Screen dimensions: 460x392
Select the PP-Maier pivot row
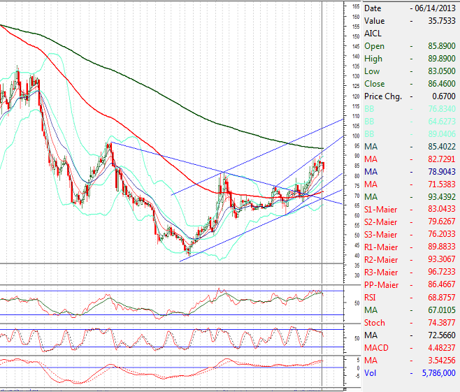coord(410,285)
